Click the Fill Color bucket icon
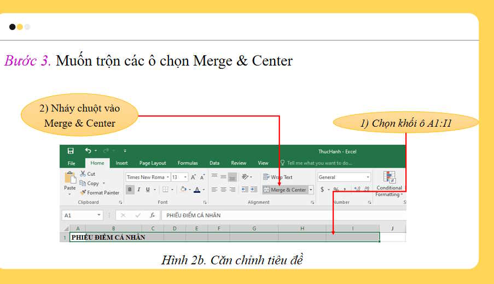Viewport: 494px width, 284px height. tap(183, 190)
